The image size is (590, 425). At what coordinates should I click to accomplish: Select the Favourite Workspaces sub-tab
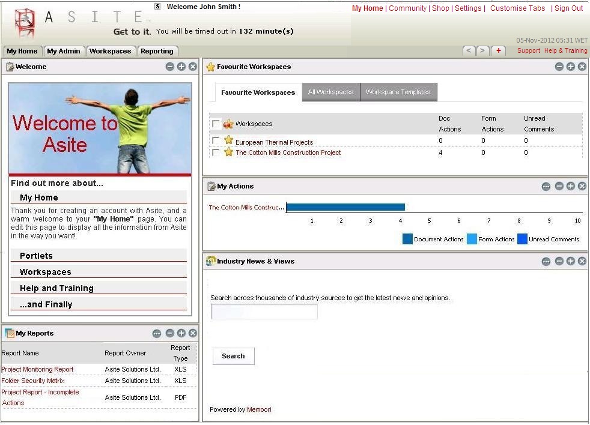click(x=258, y=92)
